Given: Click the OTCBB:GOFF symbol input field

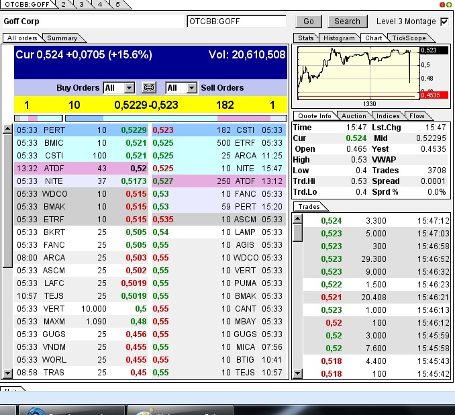Looking at the screenshot, I should pos(236,21).
